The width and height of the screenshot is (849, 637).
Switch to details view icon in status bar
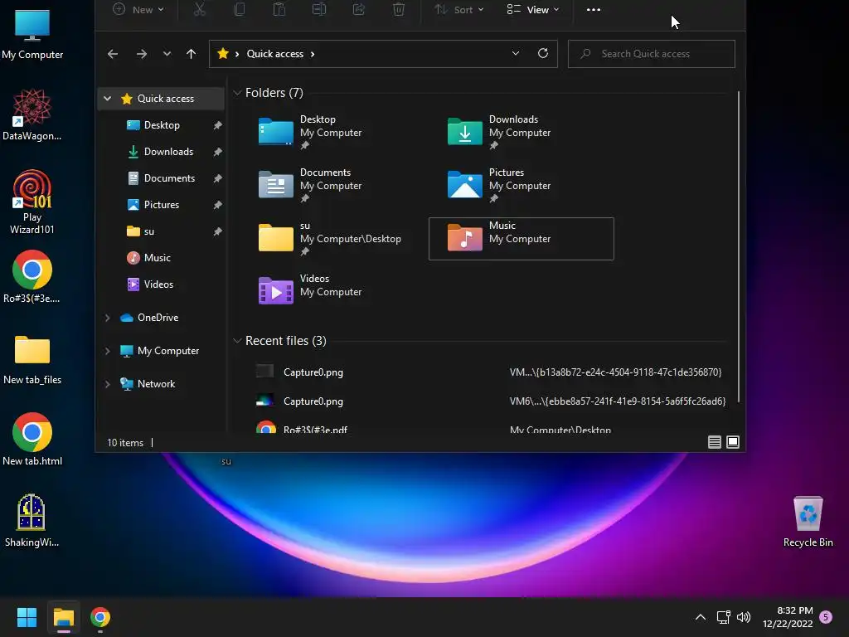714,442
